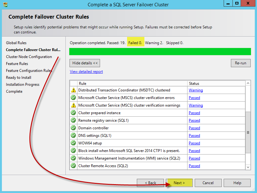Select Feature Configuration Rules step
The image size is (257, 193).
tap(29, 71)
